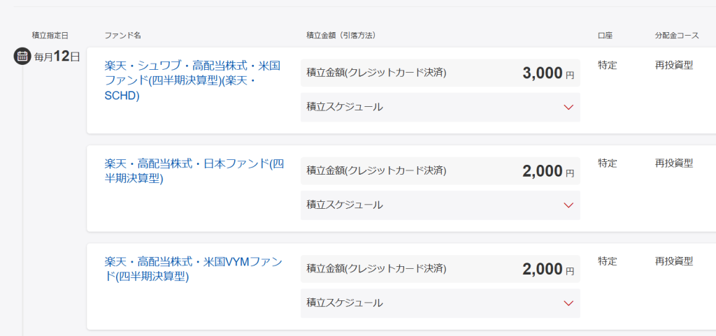Click the 積立指定日 column header
716x336 pixels.
(50, 36)
